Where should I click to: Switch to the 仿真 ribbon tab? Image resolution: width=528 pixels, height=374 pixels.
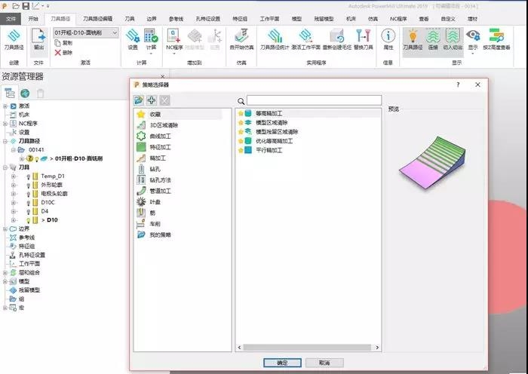(373, 19)
